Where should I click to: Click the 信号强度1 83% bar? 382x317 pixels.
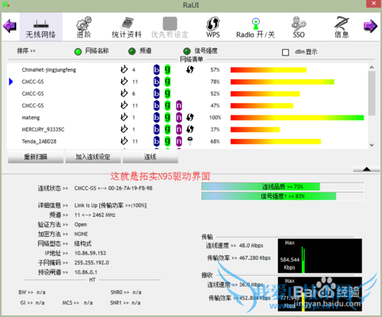(x=283, y=196)
